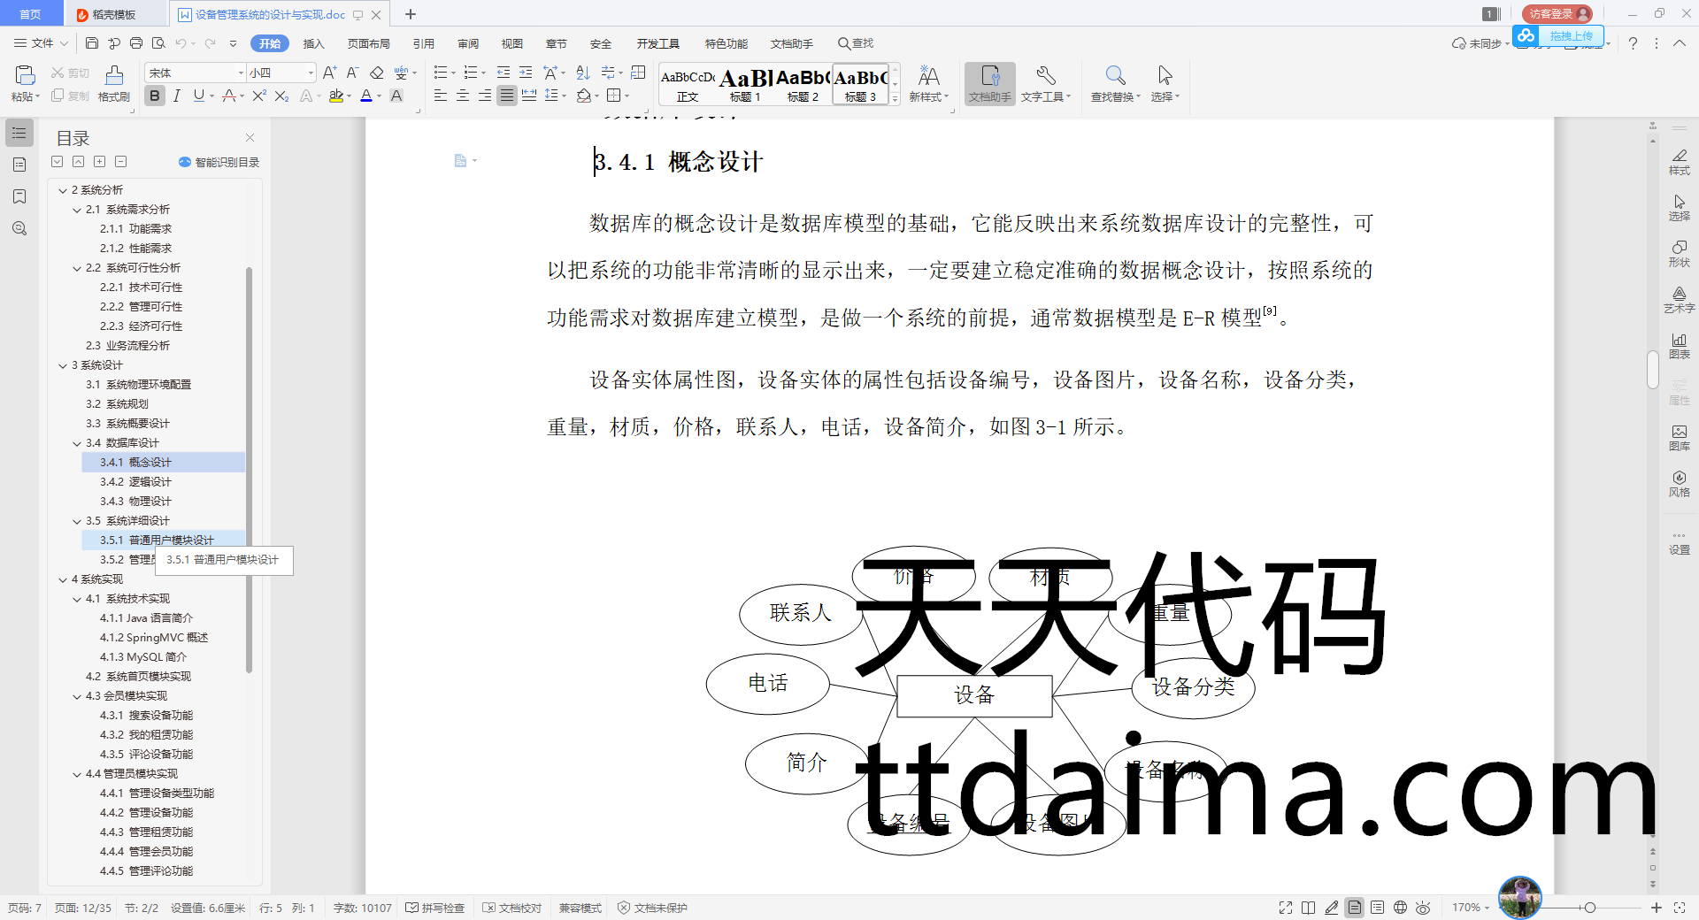The image size is (1699, 920).
Task: Open Find and Replace (查找替换) tool
Action: (1115, 83)
